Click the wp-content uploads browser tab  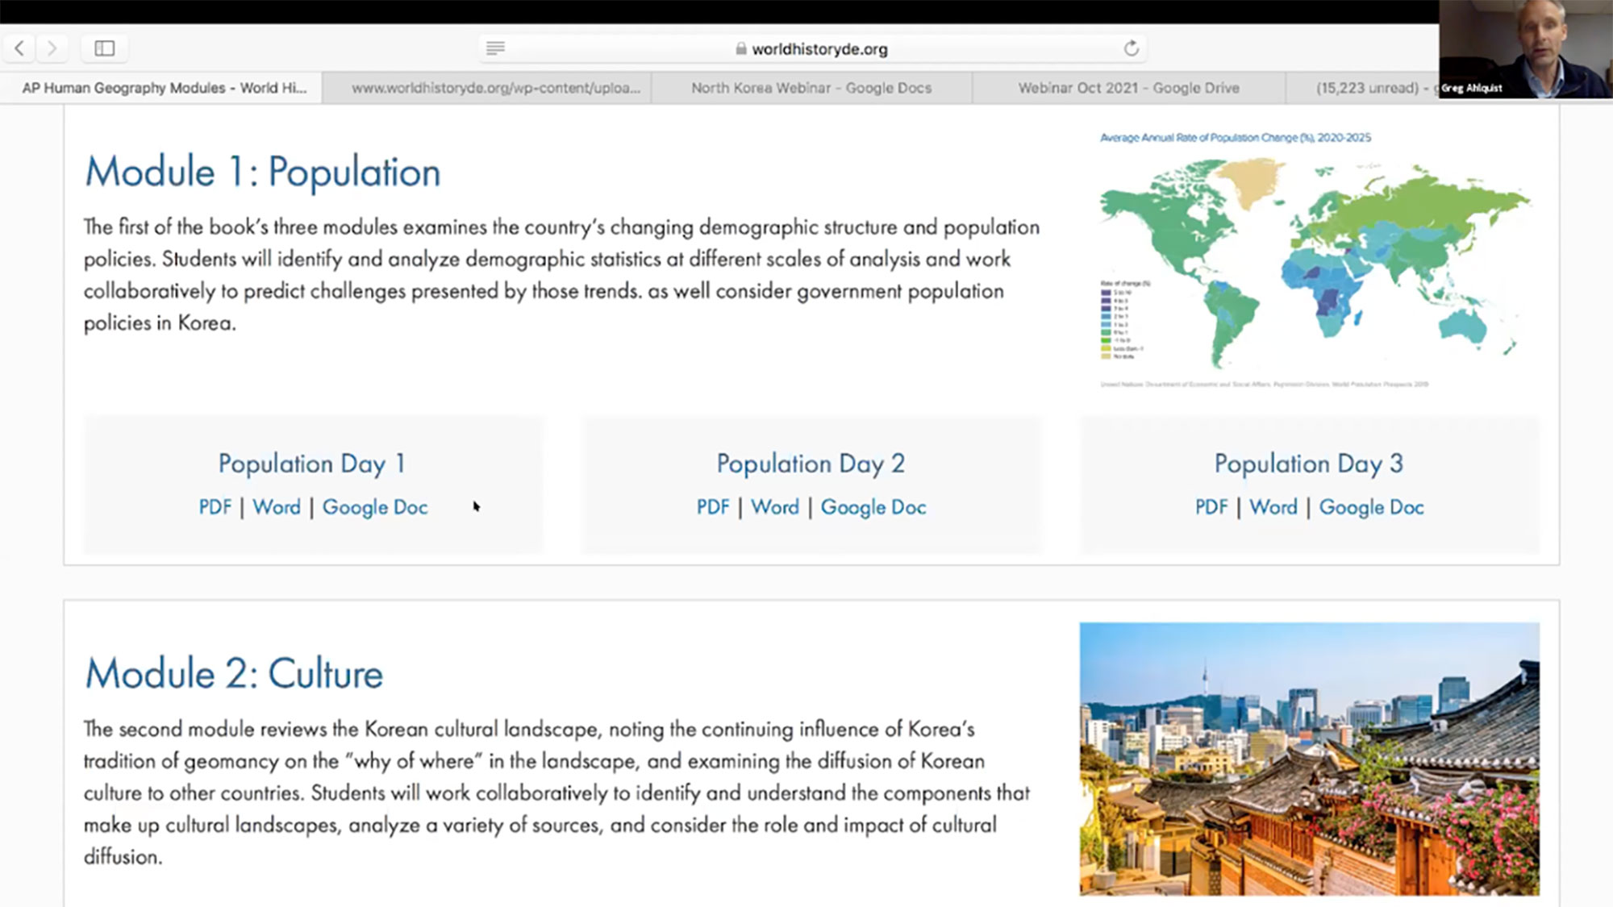point(495,88)
